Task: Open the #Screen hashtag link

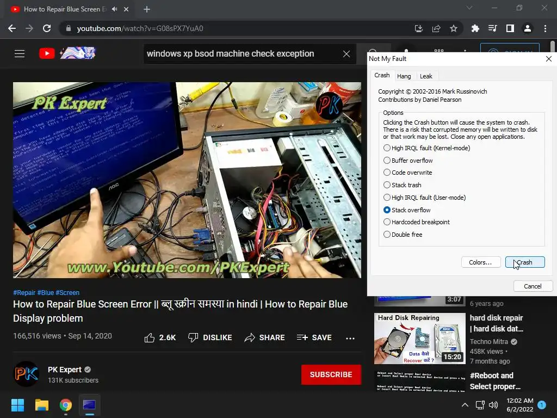Action: coord(67,292)
